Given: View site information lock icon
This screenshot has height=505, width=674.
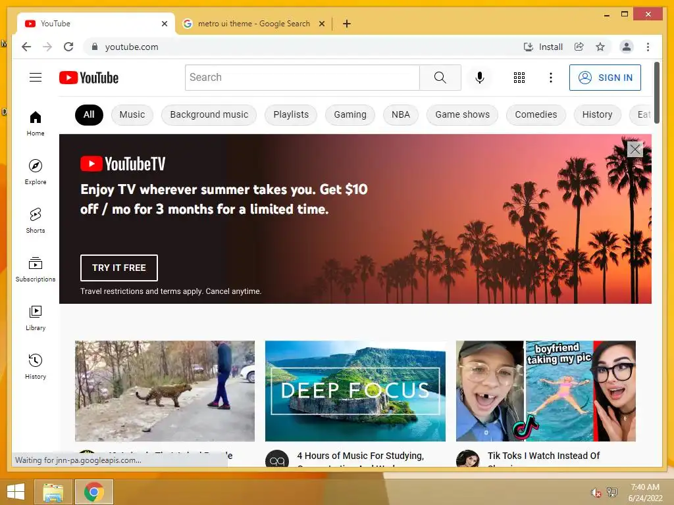Looking at the screenshot, I should click(95, 47).
